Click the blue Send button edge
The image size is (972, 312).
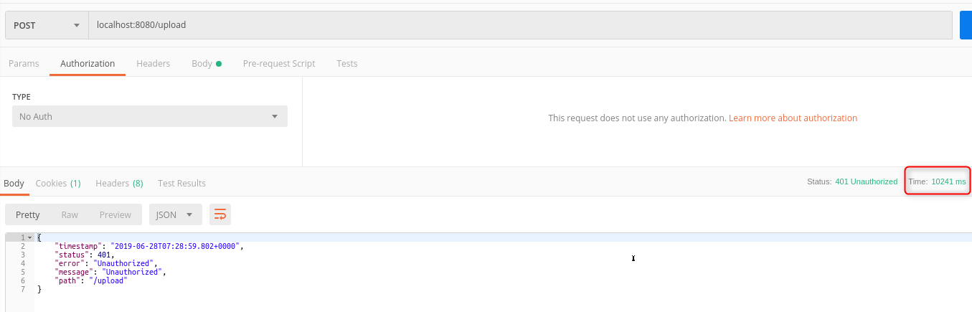(966, 25)
